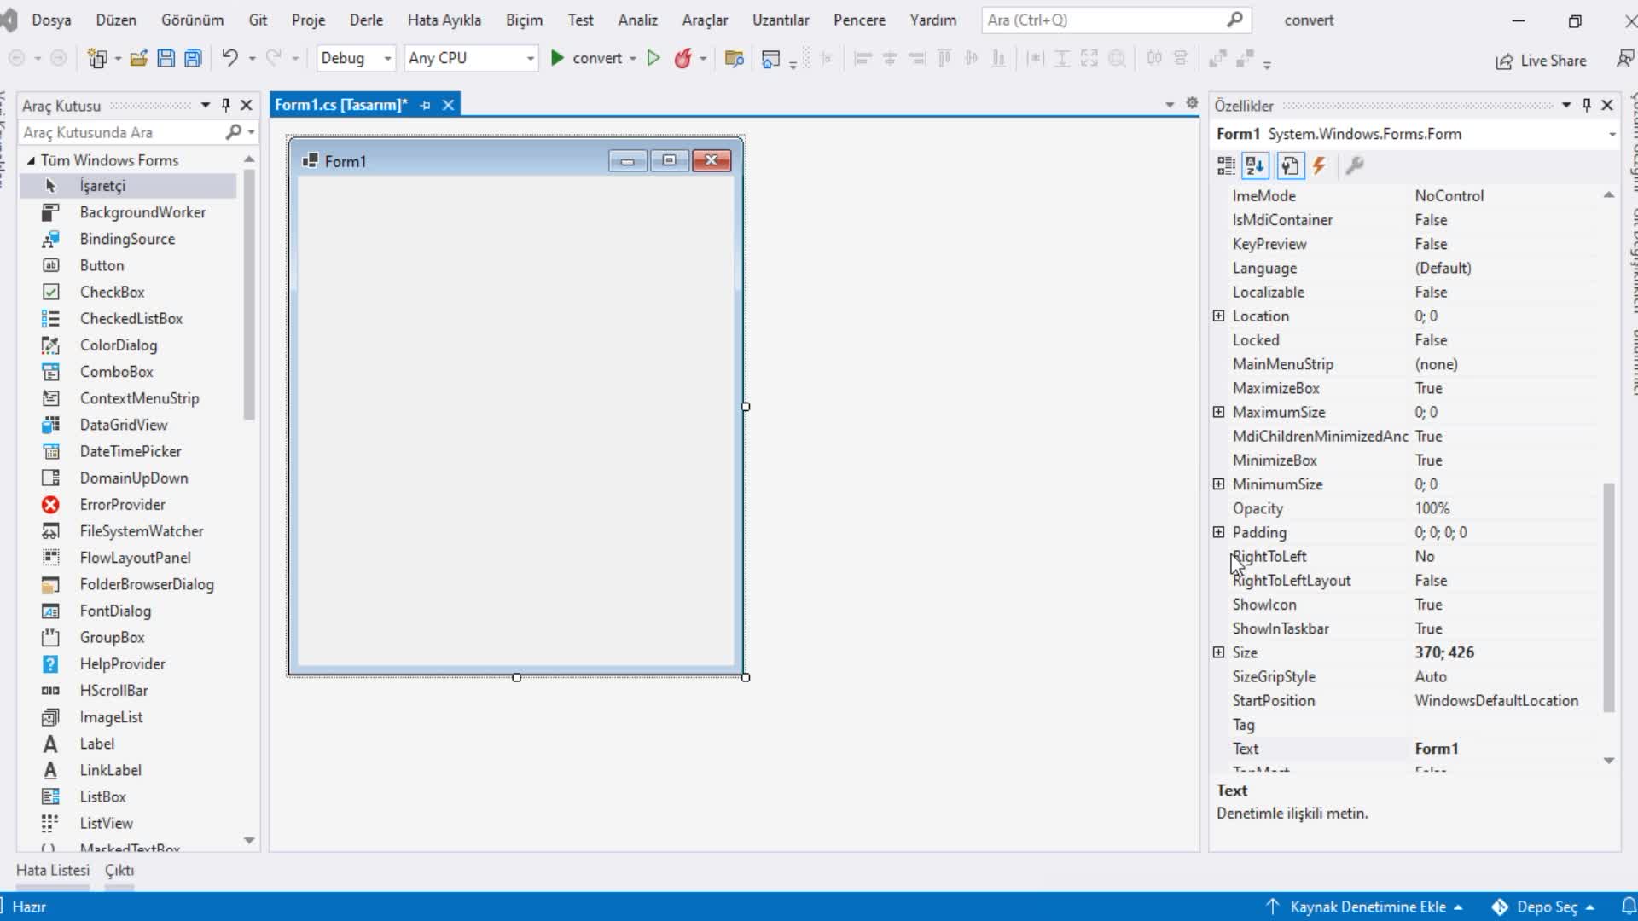The image size is (1638, 921).
Task: Click the Start/Run debug button
Action: (x=558, y=57)
